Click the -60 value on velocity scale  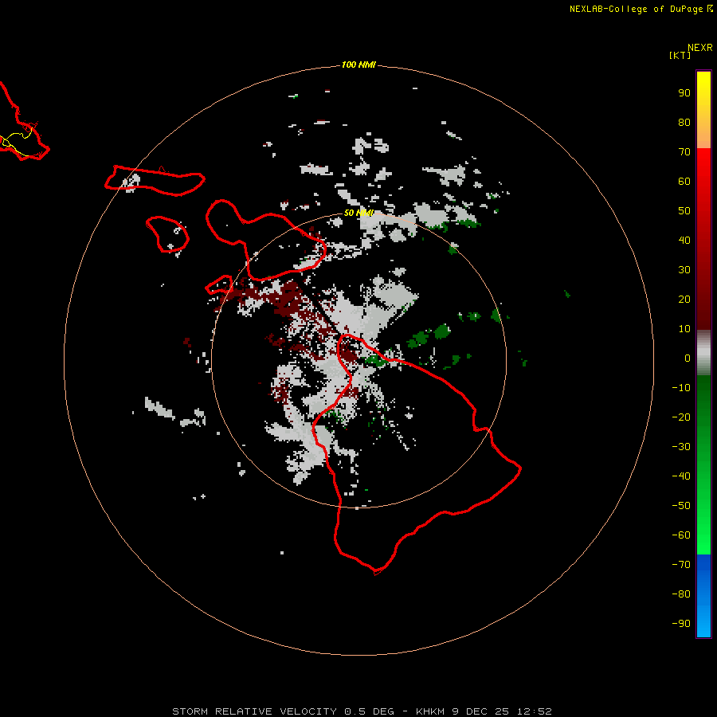click(x=681, y=535)
